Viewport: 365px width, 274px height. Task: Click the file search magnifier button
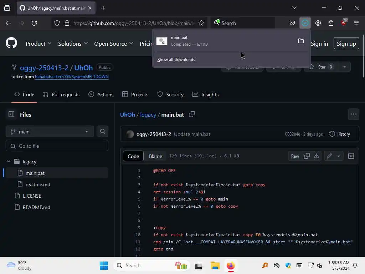tap(102, 131)
